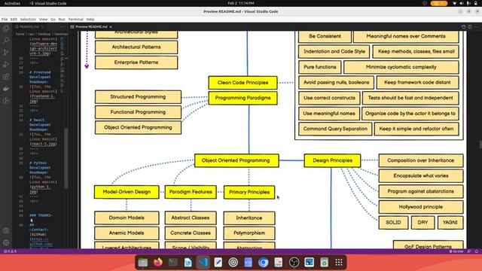Click the Model-Driven Design node

click(127, 192)
